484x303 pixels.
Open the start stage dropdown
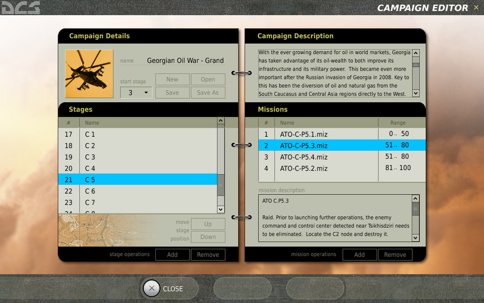coord(136,93)
